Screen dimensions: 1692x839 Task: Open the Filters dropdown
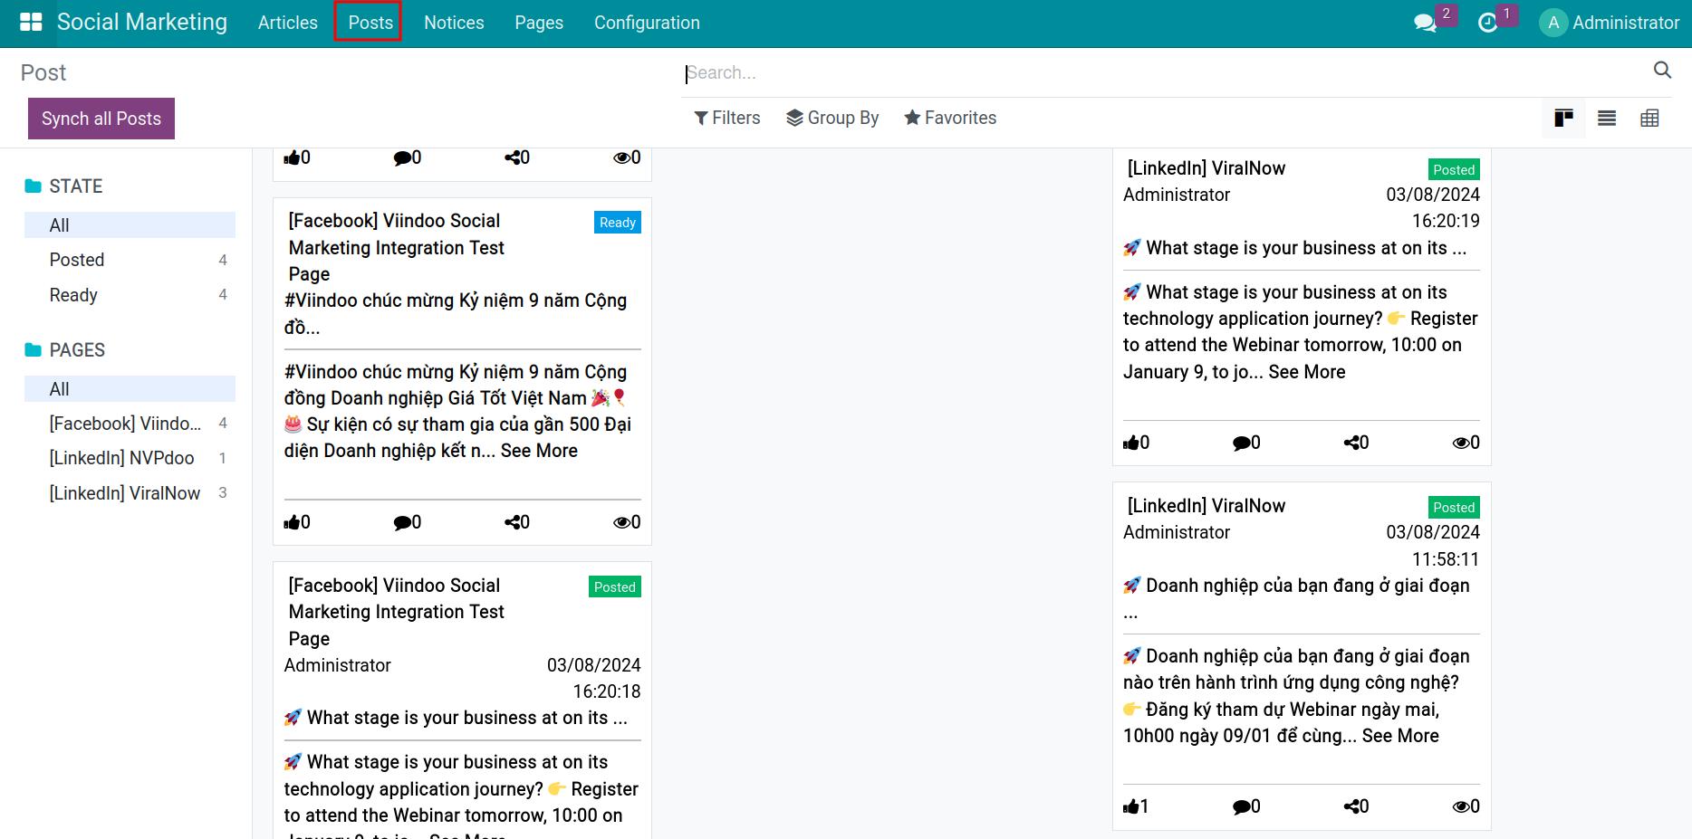[727, 118]
